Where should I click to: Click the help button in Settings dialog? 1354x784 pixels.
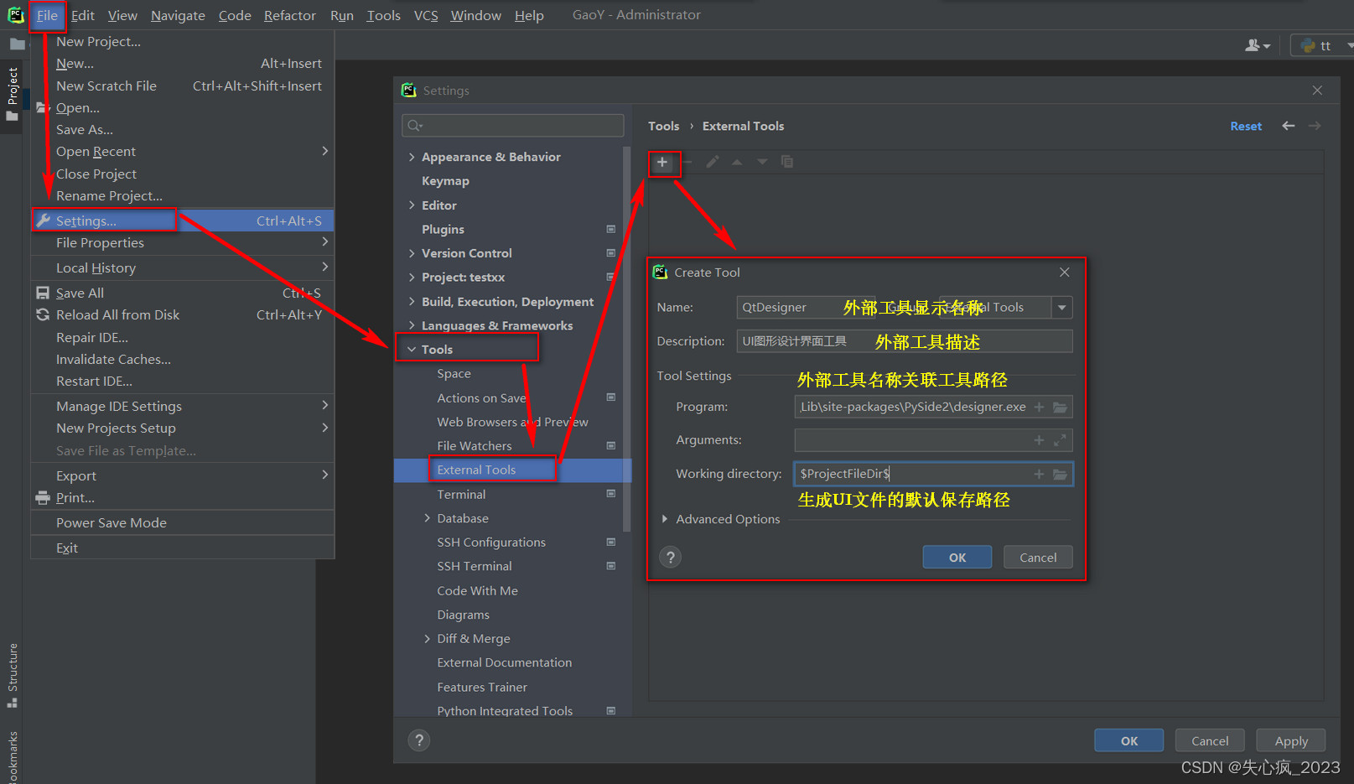[419, 740]
